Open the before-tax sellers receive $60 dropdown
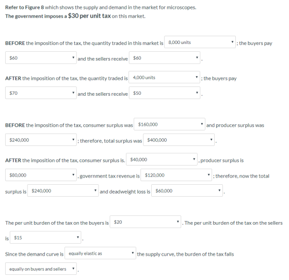The height and width of the screenshot is (280, 289). click(x=165, y=57)
